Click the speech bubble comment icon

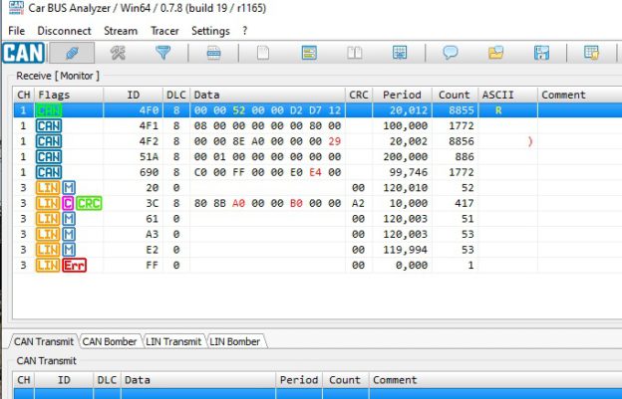point(451,53)
